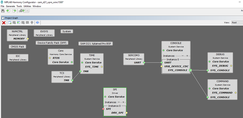Select the Project Graph tab
Viewport: 243px width, 118px height.
tap(12, 18)
